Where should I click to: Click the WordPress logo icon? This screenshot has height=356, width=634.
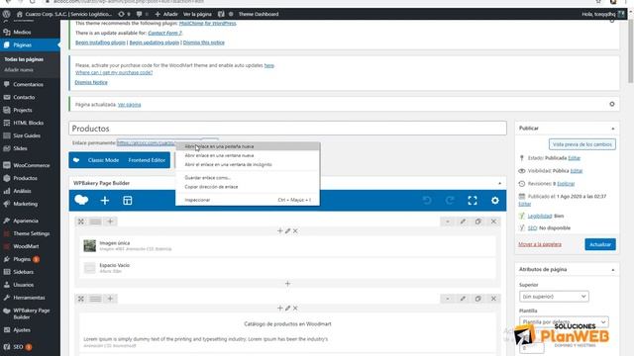pos(6,14)
